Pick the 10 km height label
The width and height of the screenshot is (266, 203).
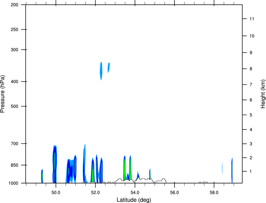click(252, 36)
